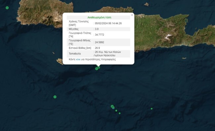Click the southernmost small marker in the cluster

[x=119, y=113]
